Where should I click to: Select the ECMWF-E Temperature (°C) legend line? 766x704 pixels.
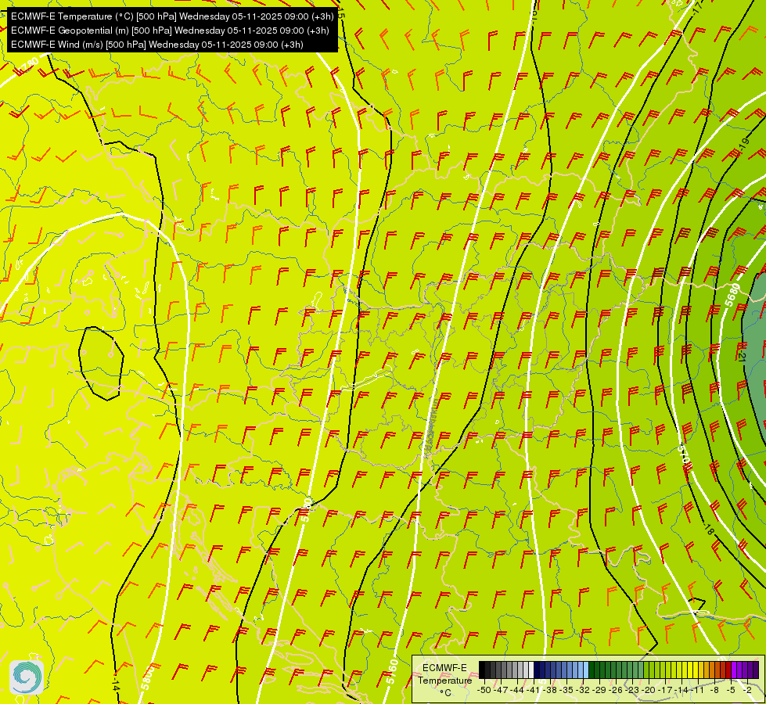[172, 16]
